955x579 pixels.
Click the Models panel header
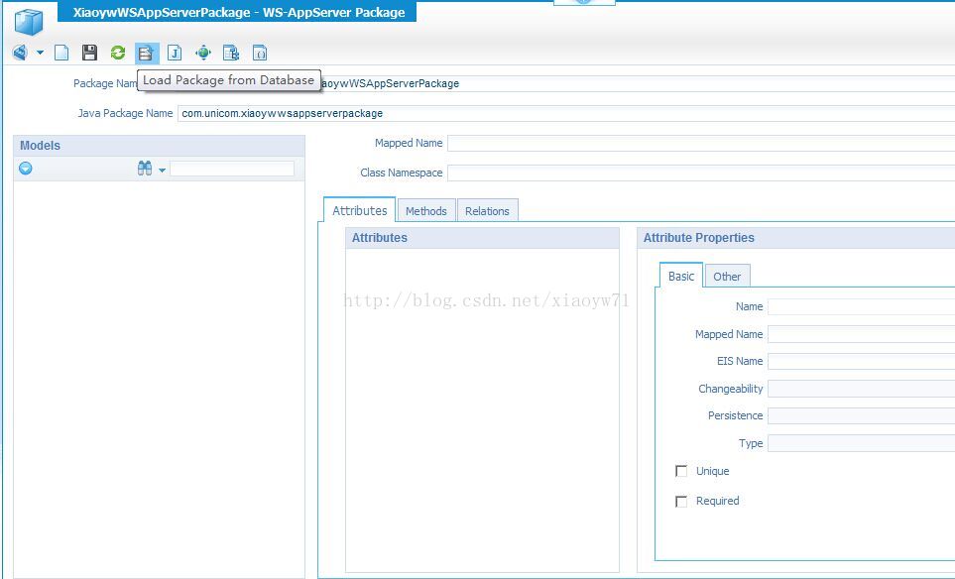(159, 146)
